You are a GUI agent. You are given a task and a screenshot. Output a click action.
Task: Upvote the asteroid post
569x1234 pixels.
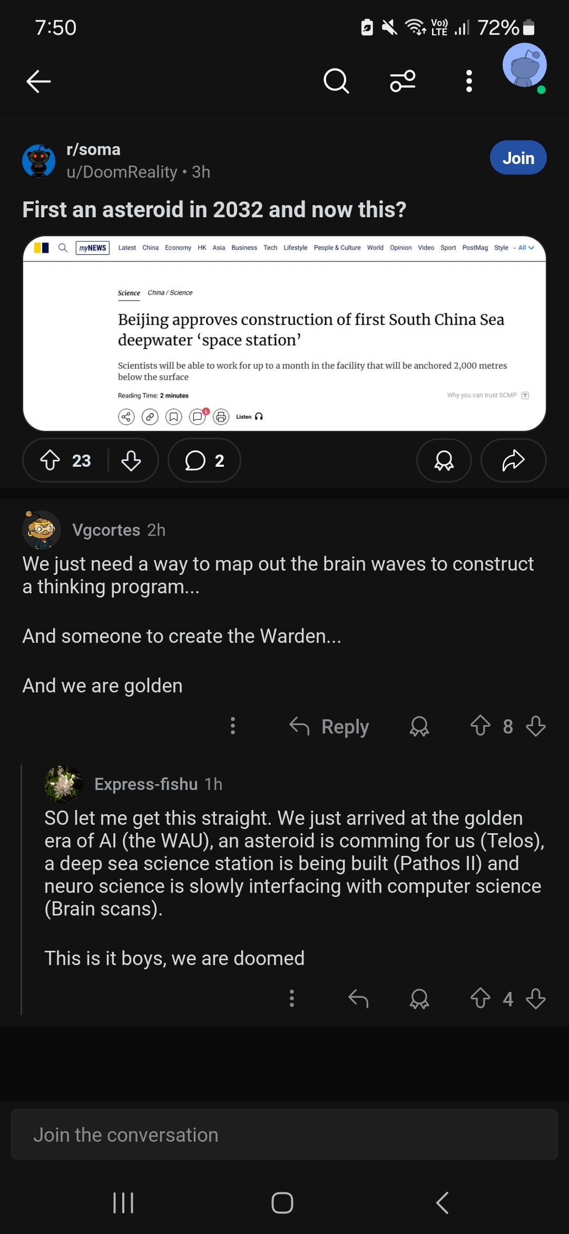click(x=50, y=460)
